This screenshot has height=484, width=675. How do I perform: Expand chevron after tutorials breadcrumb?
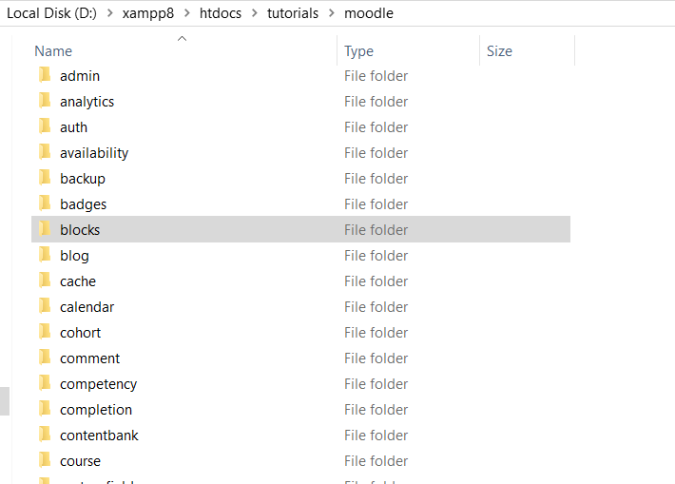point(332,13)
